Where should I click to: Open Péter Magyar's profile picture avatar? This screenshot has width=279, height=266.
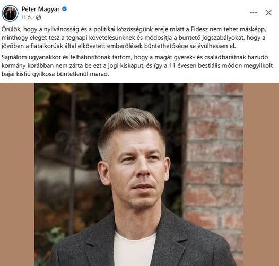[10, 13]
